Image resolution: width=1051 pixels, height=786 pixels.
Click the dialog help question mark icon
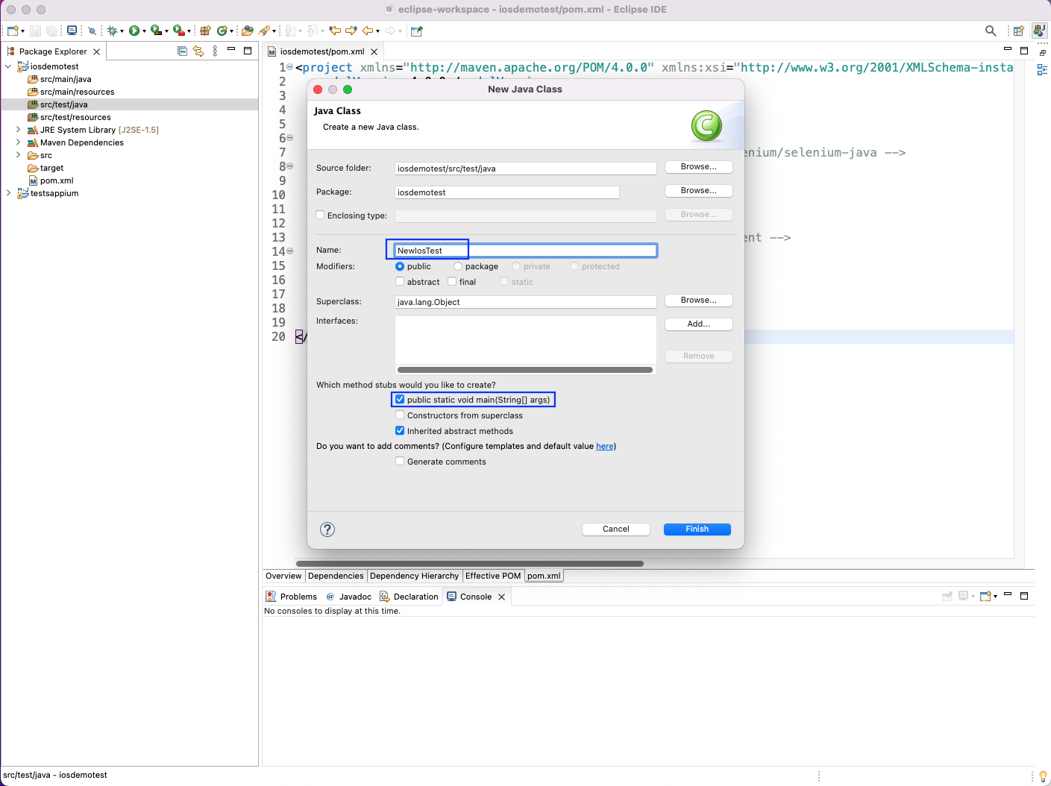(327, 529)
